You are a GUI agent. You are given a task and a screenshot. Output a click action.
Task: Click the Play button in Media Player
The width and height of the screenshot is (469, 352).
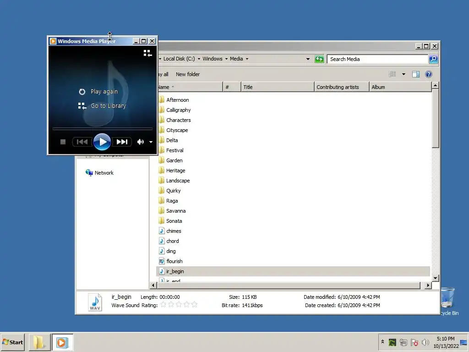102,142
